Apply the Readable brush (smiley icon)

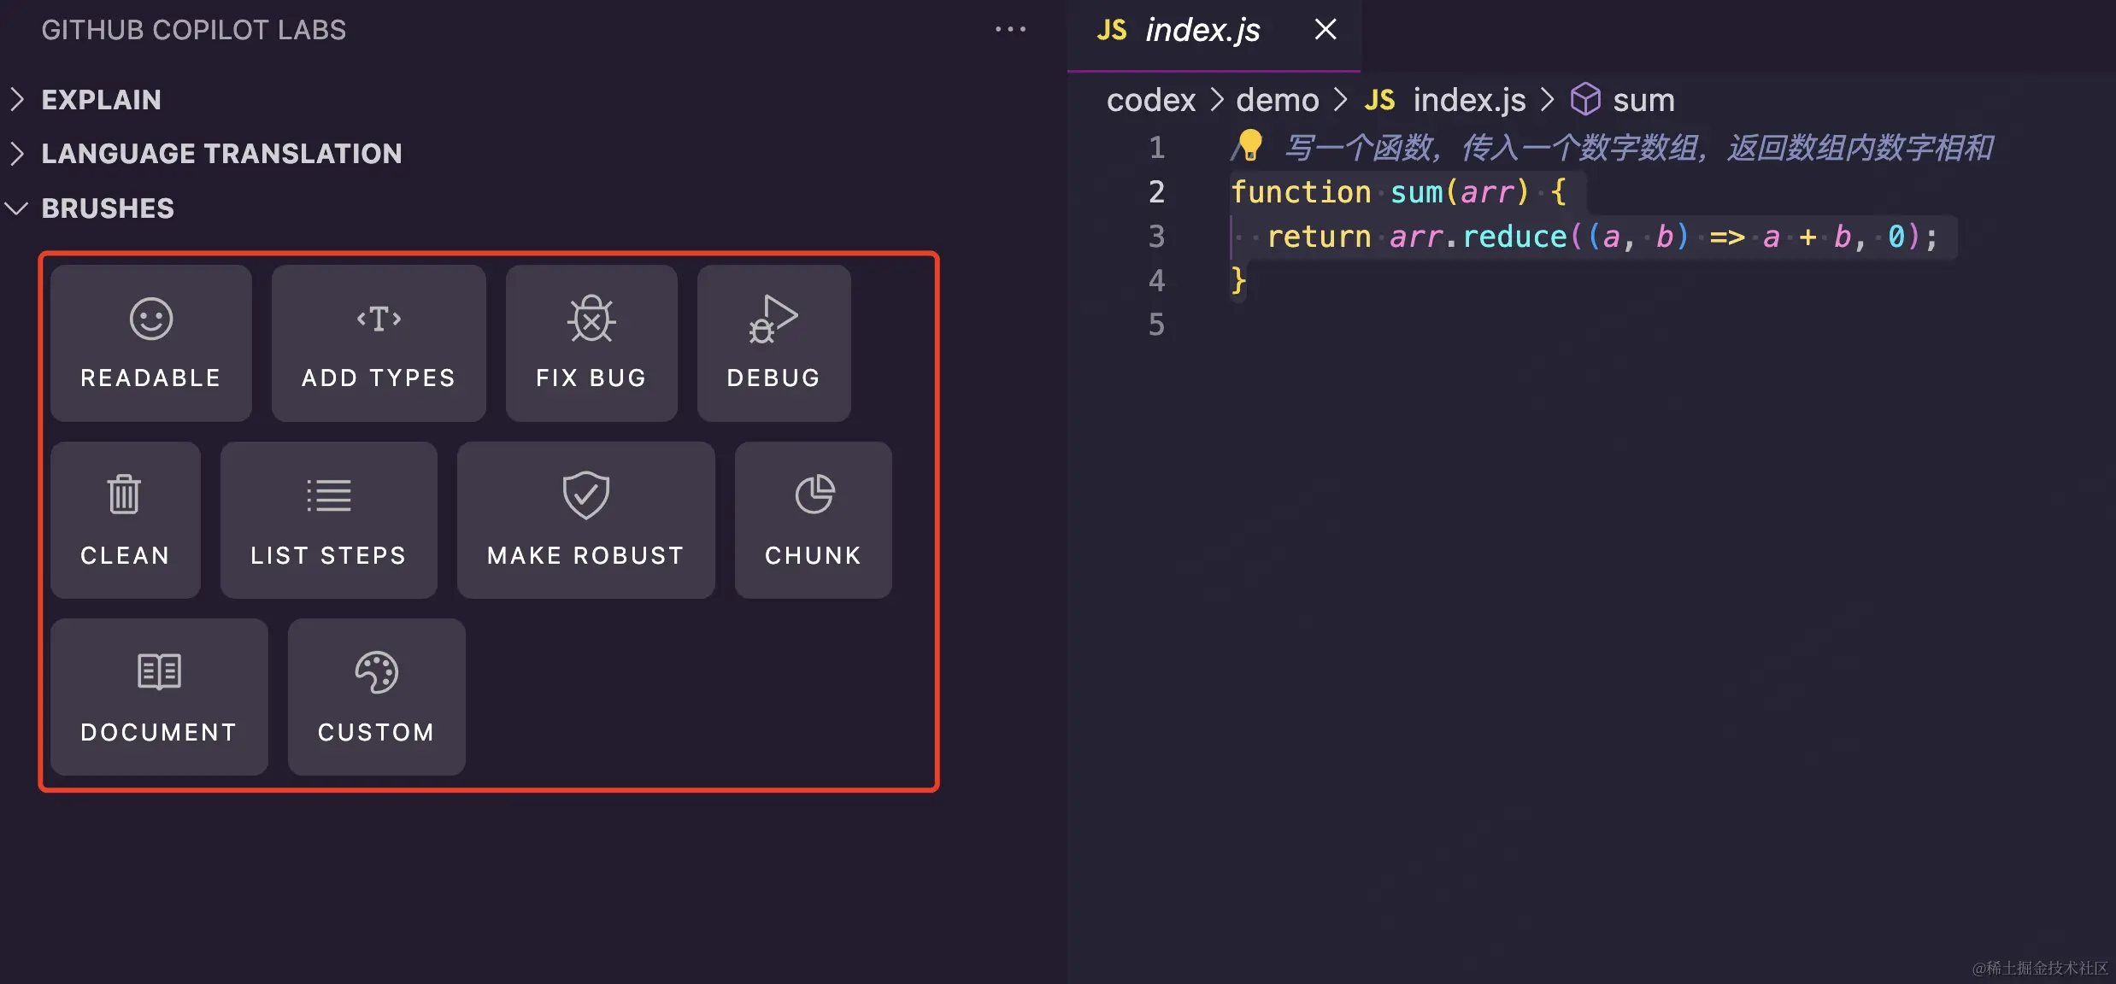coord(150,343)
